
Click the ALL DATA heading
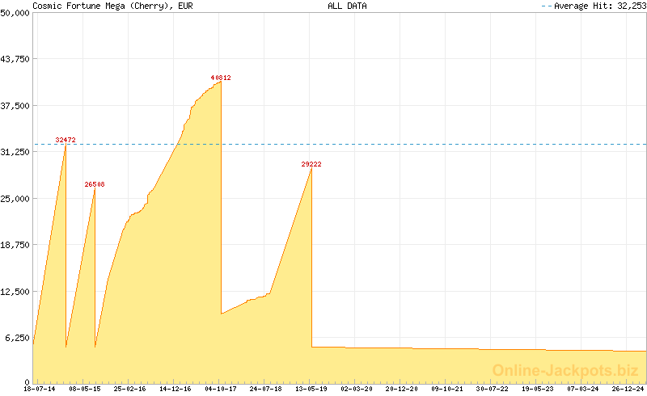(x=347, y=6)
